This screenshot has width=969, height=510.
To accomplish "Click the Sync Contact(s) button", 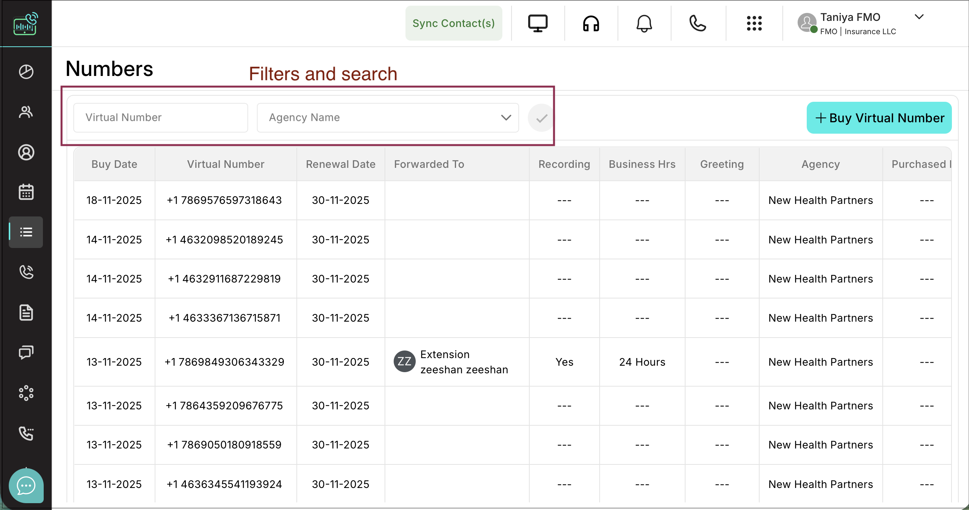I will (x=453, y=24).
